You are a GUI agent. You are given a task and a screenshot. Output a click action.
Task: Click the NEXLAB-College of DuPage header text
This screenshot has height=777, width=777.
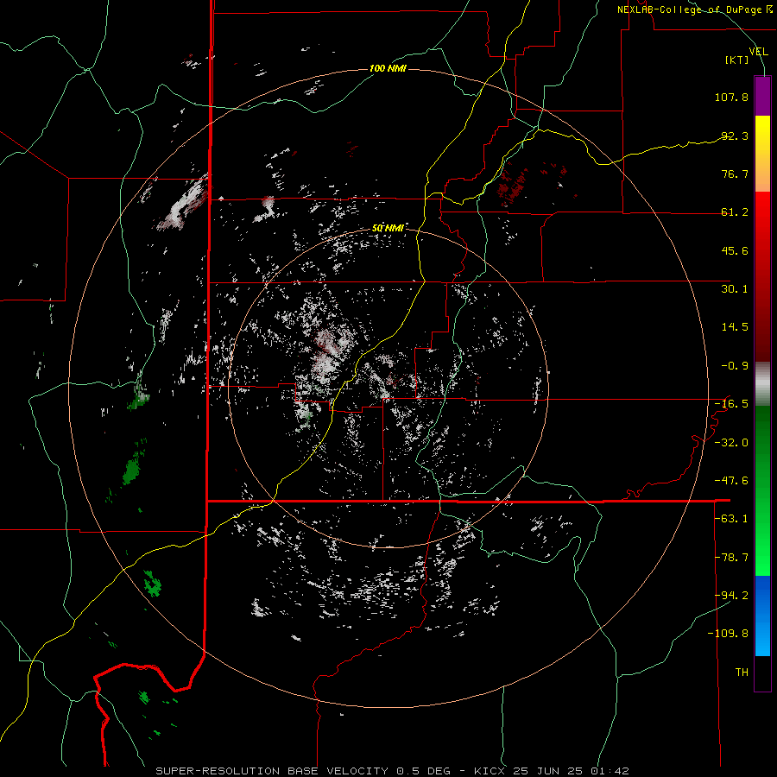click(x=696, y=9)
